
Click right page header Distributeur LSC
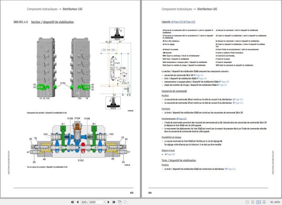click(x=207, y=9)
